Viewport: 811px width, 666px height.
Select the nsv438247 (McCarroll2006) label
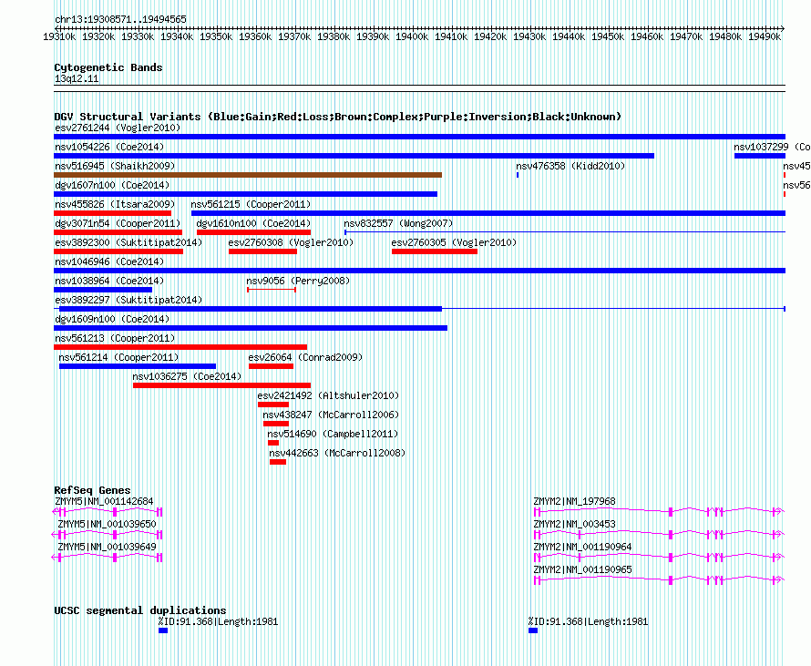[331, 415]
